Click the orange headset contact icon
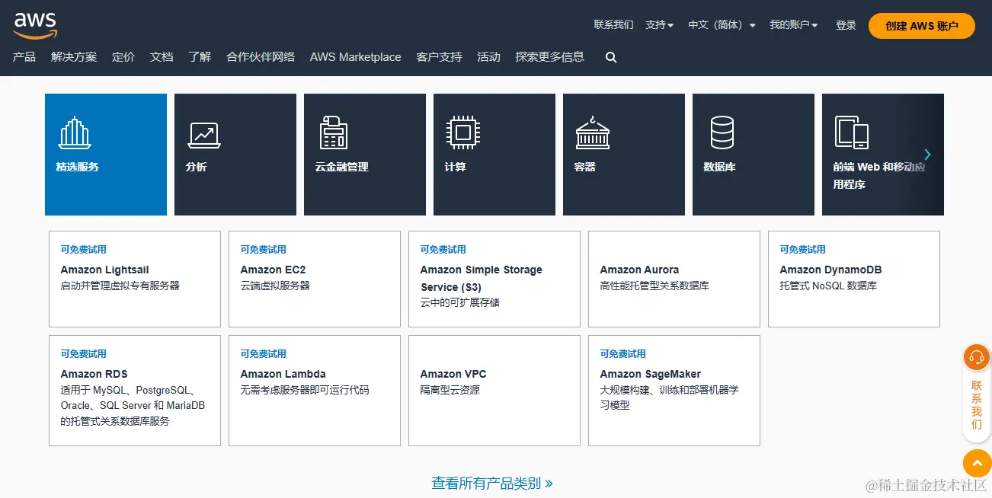 977,357
